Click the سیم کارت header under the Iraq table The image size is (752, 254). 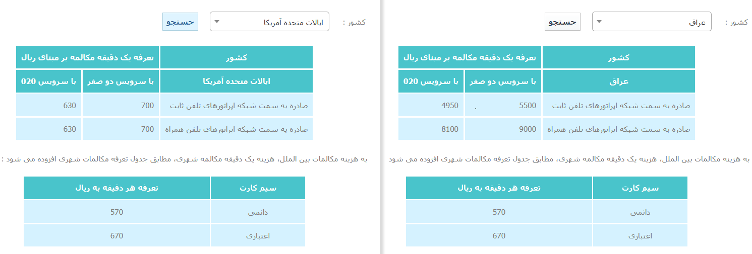click(x=640, y=188)
